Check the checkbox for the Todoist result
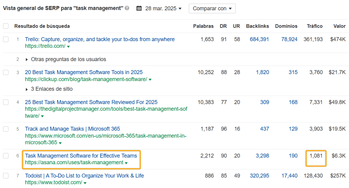Screen dimensions: 349x188 pyautogui.click(x=5, y=176)
